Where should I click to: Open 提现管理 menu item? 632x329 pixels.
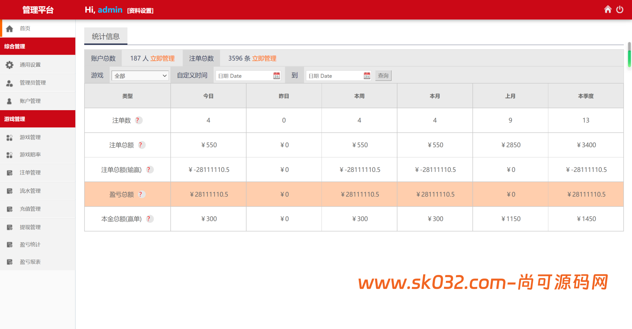(38, 227)
